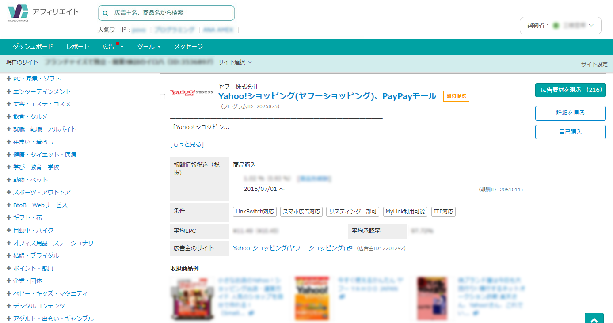Open the サイト選択 dropdown
Screen dimensions: 613x323
(235, 62)
